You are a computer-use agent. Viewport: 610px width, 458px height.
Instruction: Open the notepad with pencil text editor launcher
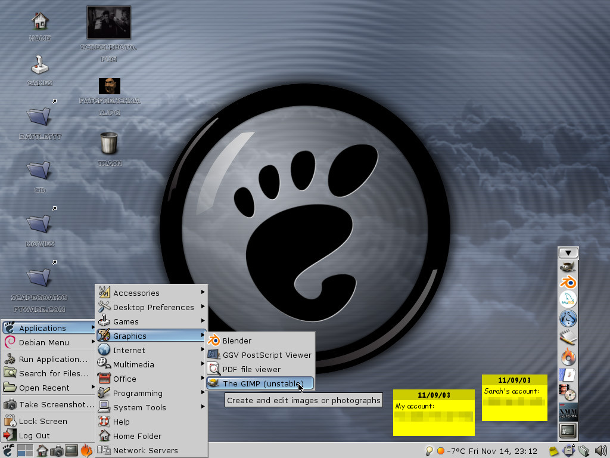568,338
